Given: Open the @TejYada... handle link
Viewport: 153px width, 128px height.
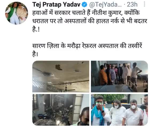Looking at the screenshot, I should (105, 5).
